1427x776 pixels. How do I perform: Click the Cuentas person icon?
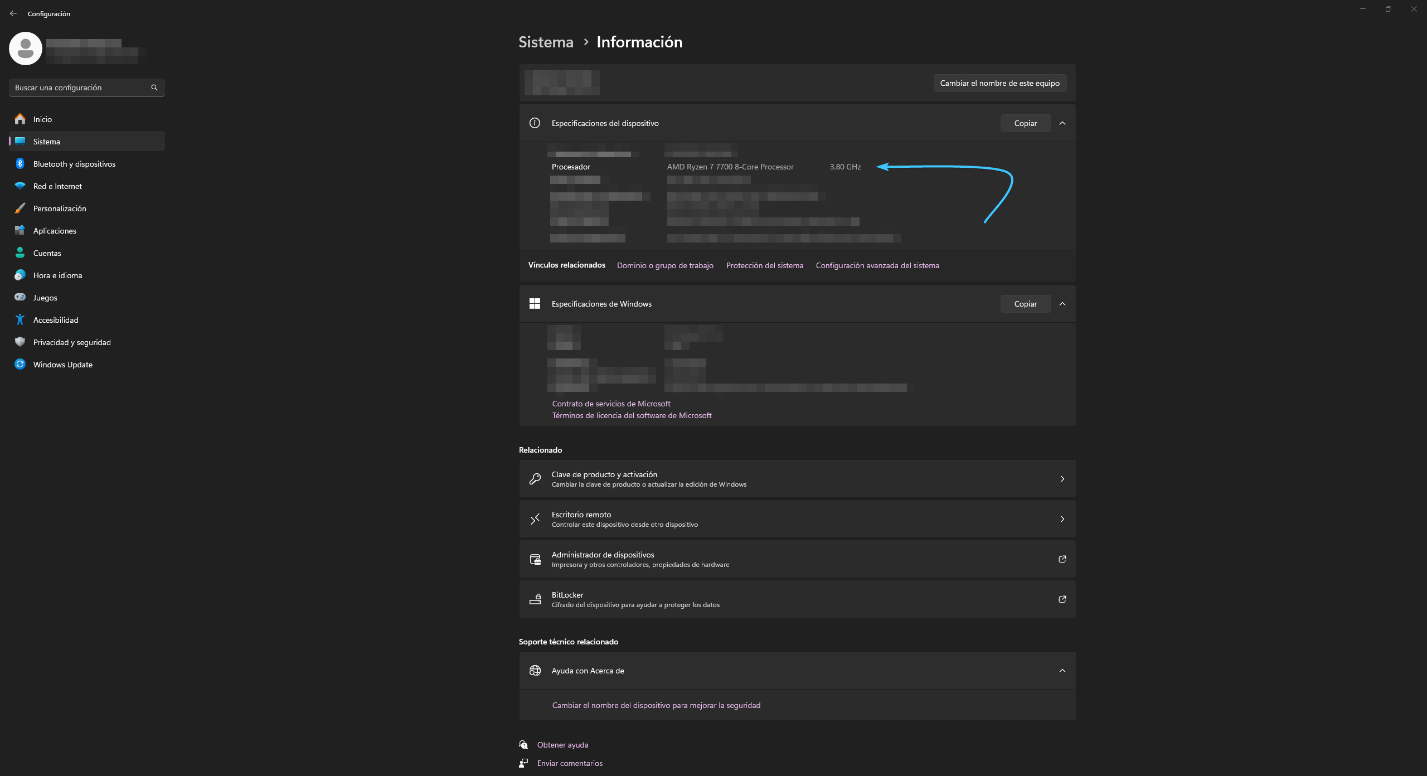[x=20, y=253]
